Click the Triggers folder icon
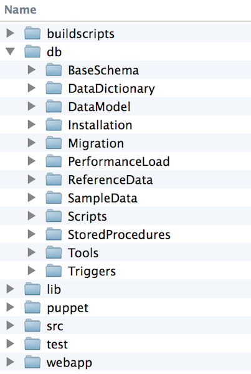This screenshot has width=251, height=374. 54,271
